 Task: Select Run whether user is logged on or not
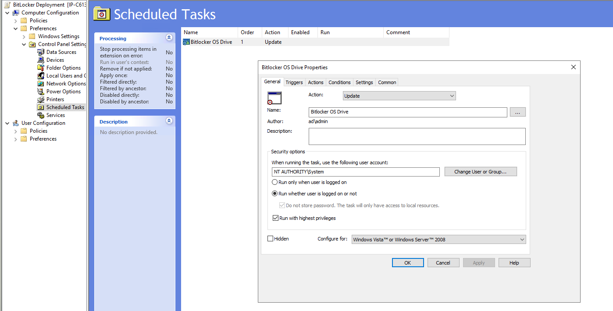point(275,194)
